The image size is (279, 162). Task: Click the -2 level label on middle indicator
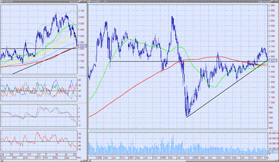[x=79, y=126]
